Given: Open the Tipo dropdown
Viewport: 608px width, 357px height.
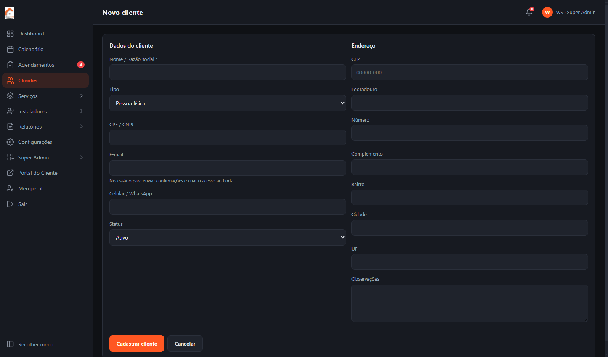Looking at the screenshot, I should tap(228, 103).
